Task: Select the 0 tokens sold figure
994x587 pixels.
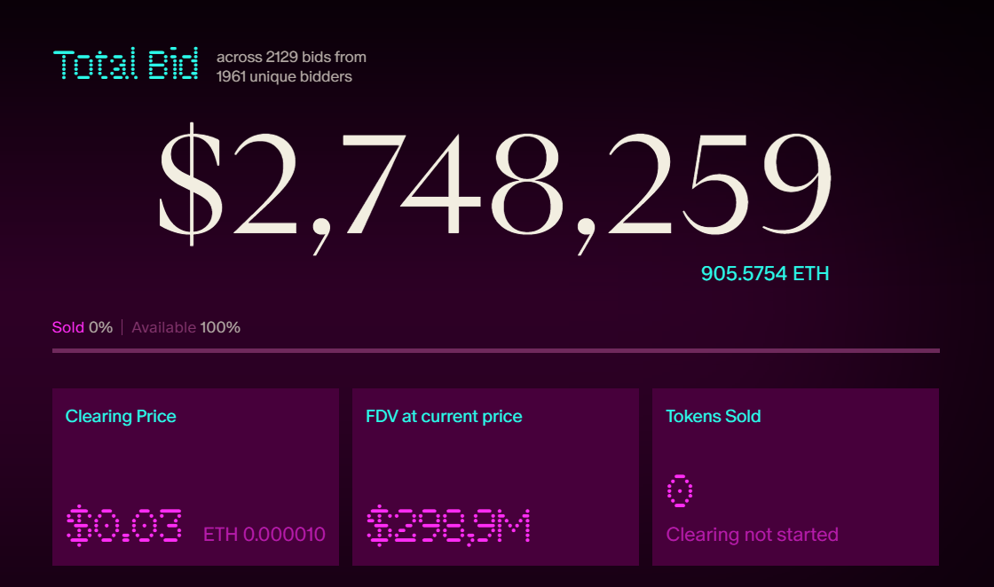Action: (680, 491)
